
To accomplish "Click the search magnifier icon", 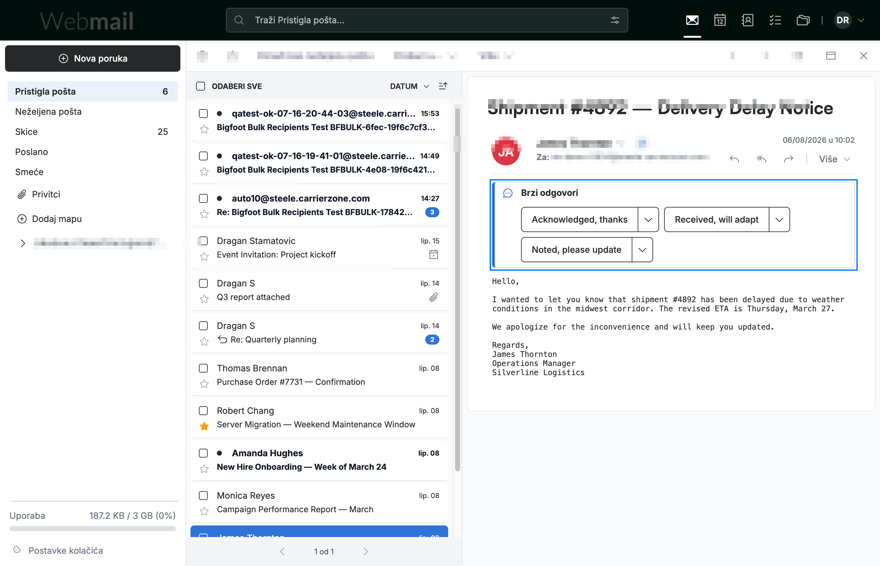I will [239, 20].
